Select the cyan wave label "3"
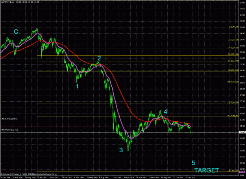 121,150
